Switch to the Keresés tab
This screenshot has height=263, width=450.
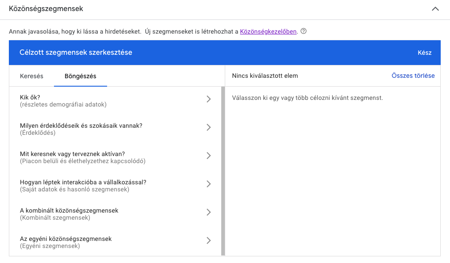click(x=31, y=76)
